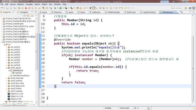Click the Step Into icon
196x110 pixels.
(x=32, y=8)
